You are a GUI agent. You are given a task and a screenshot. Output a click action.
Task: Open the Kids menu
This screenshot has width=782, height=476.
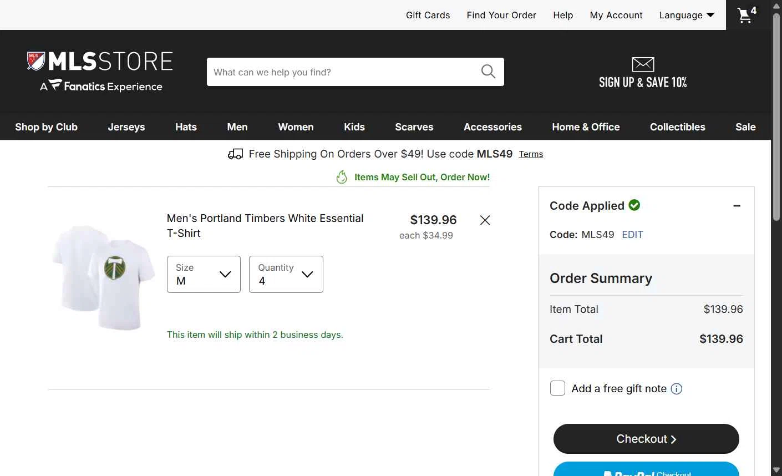[354, 127]
